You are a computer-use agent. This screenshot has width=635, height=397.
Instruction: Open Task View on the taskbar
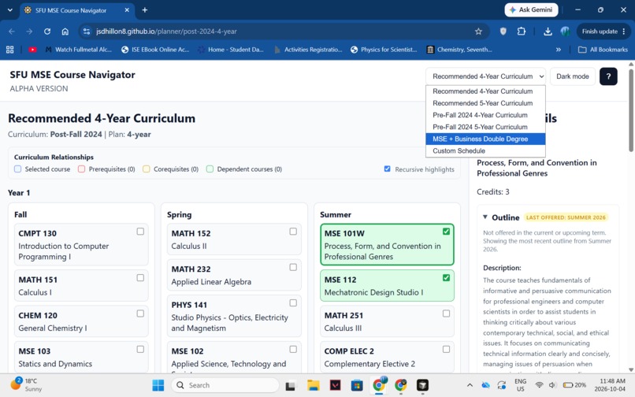pyautogui.click(x=290, y=385)
